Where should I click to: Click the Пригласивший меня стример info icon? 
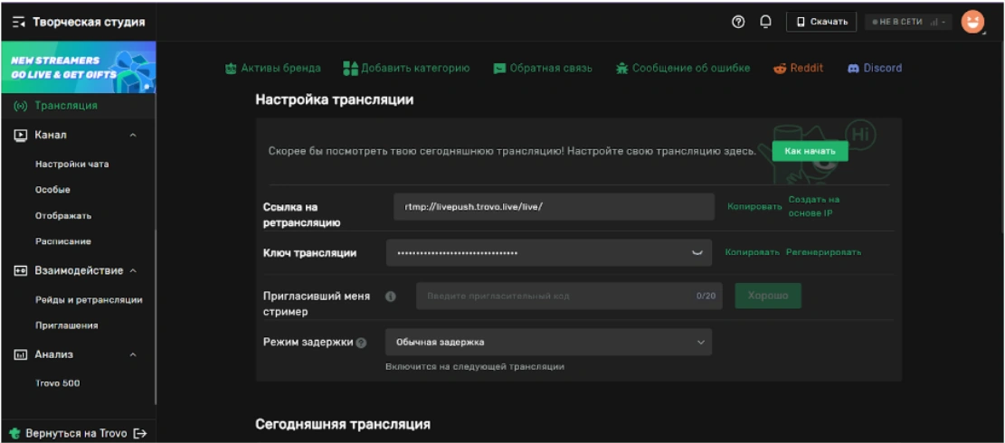391,297
